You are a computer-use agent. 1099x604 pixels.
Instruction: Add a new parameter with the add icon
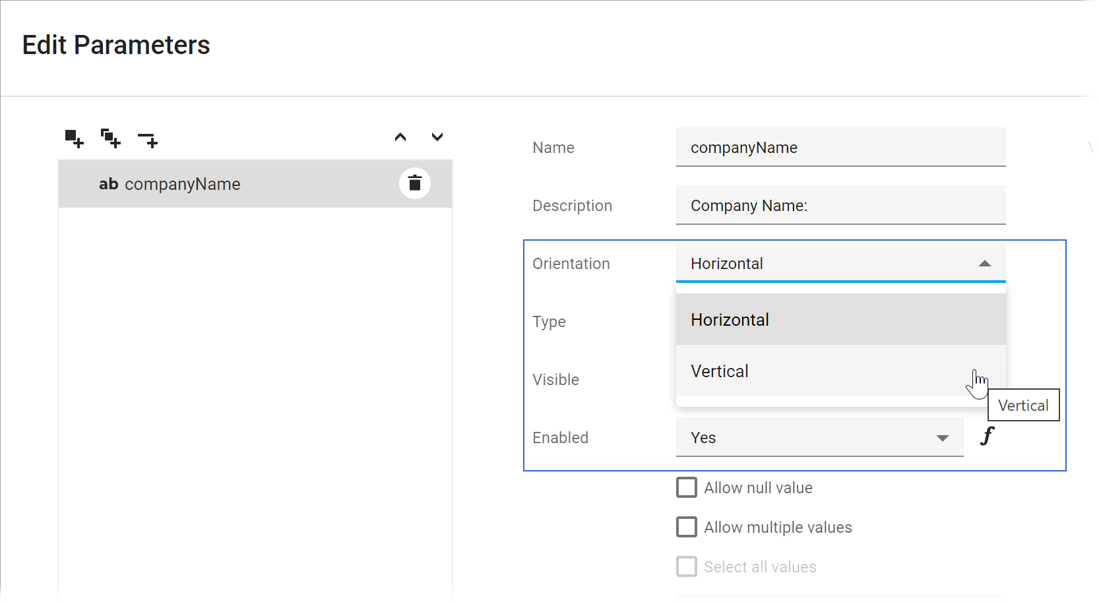pyautogui.click(x=73, y=138)
